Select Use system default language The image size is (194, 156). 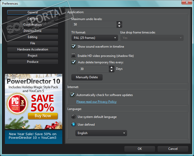click(74, 117)
